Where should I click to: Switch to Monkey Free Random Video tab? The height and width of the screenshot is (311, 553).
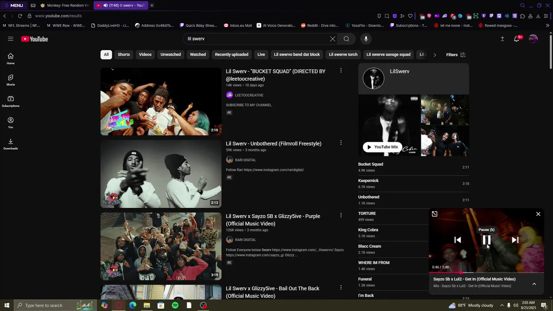pos(65,5)
